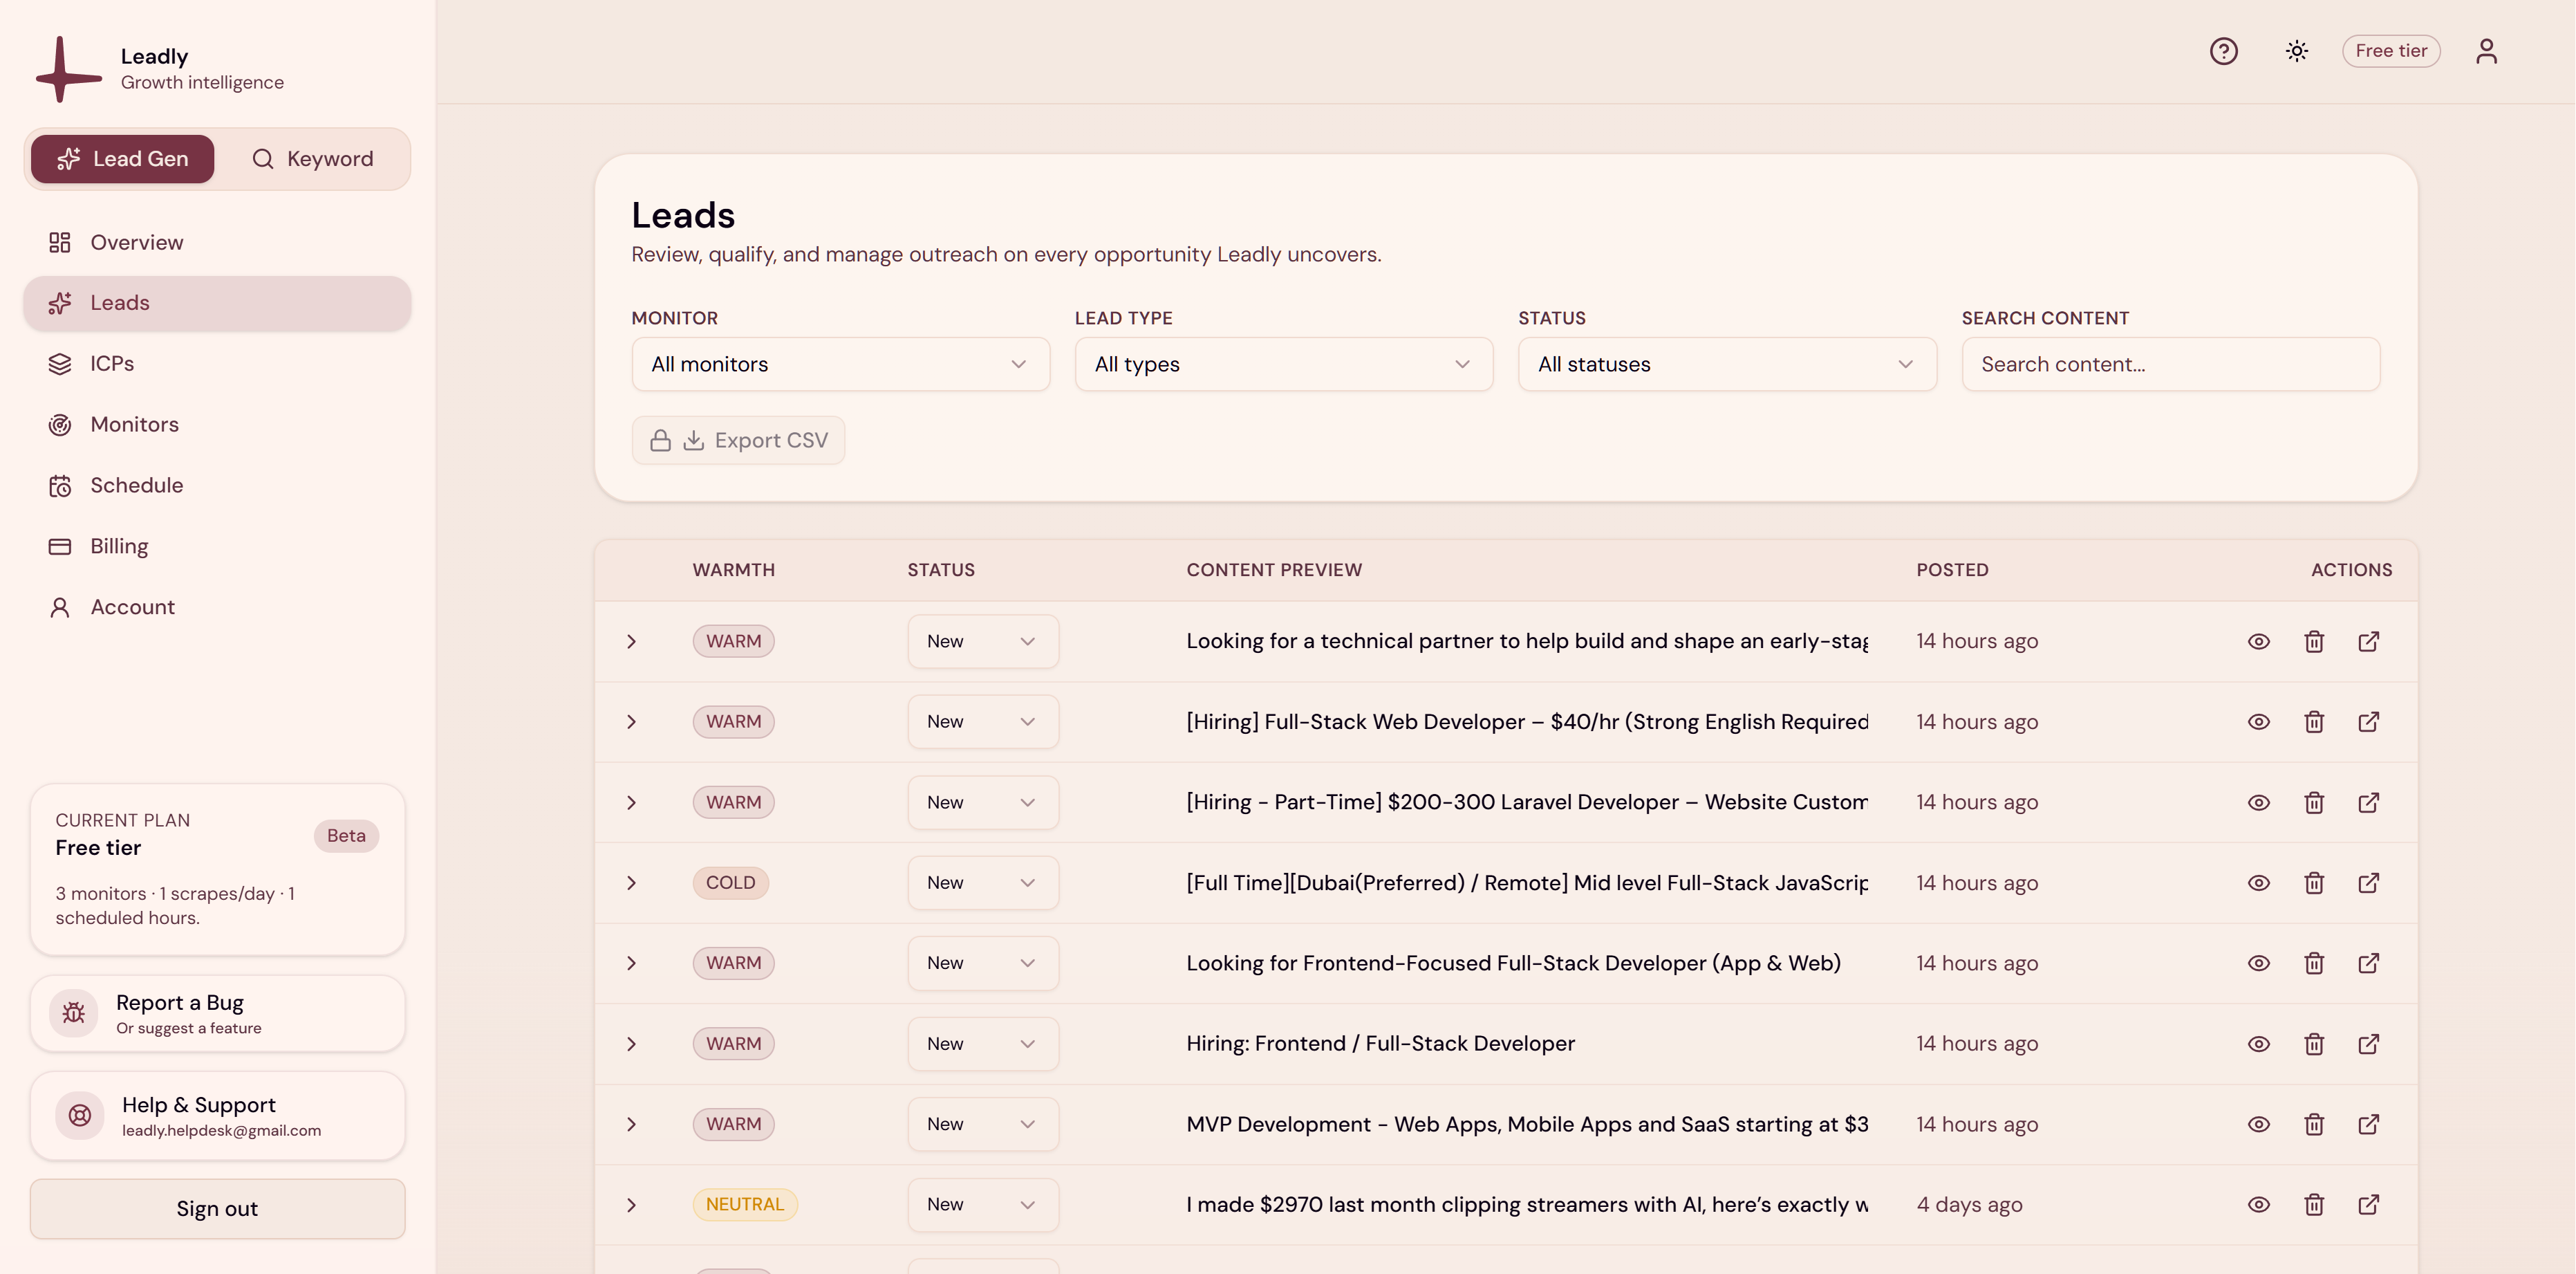Expand the COLD lead row chevron

631,883
